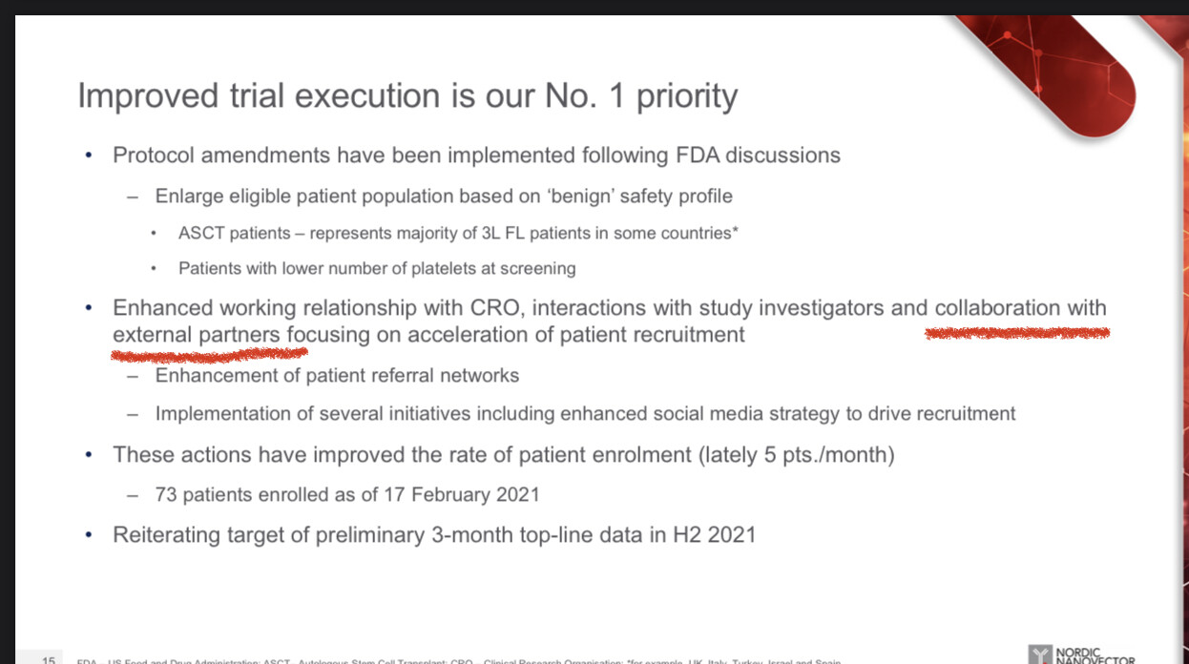The width and height of the screenshot is (1189, 664).
Task: Click the '73 patients enrolled' sub-bullet
Action: 347,494
